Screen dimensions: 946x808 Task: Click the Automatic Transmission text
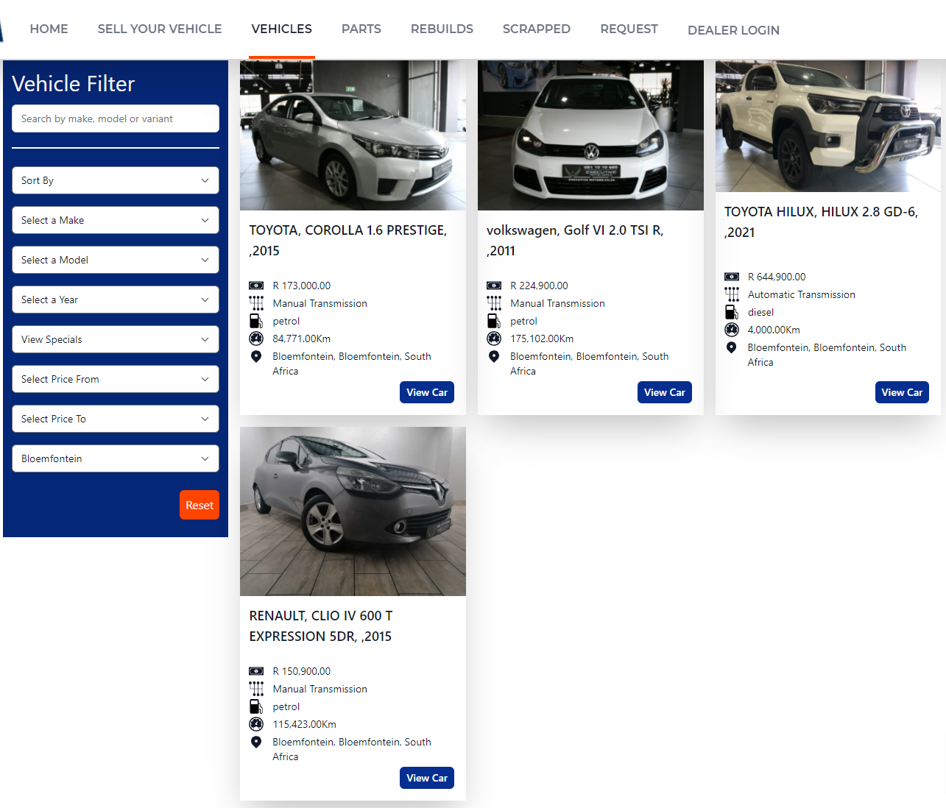point(802,294)
